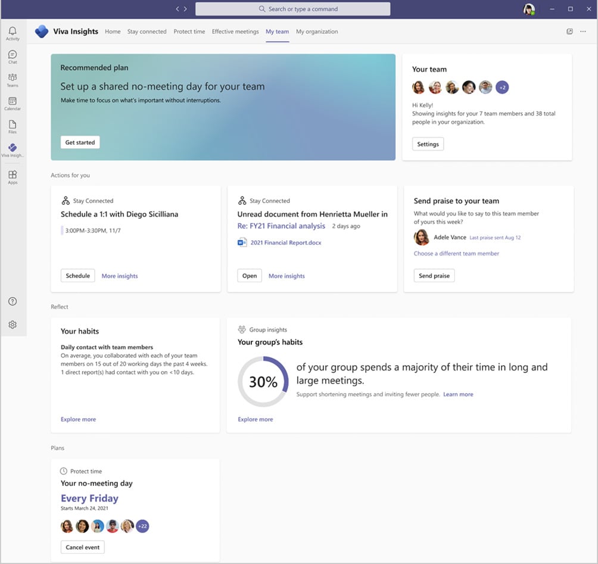The width and height of the screenshot is (598, 564).
Task: Open Re: FY21 Financial analysis link
Action: click(282, 226)
